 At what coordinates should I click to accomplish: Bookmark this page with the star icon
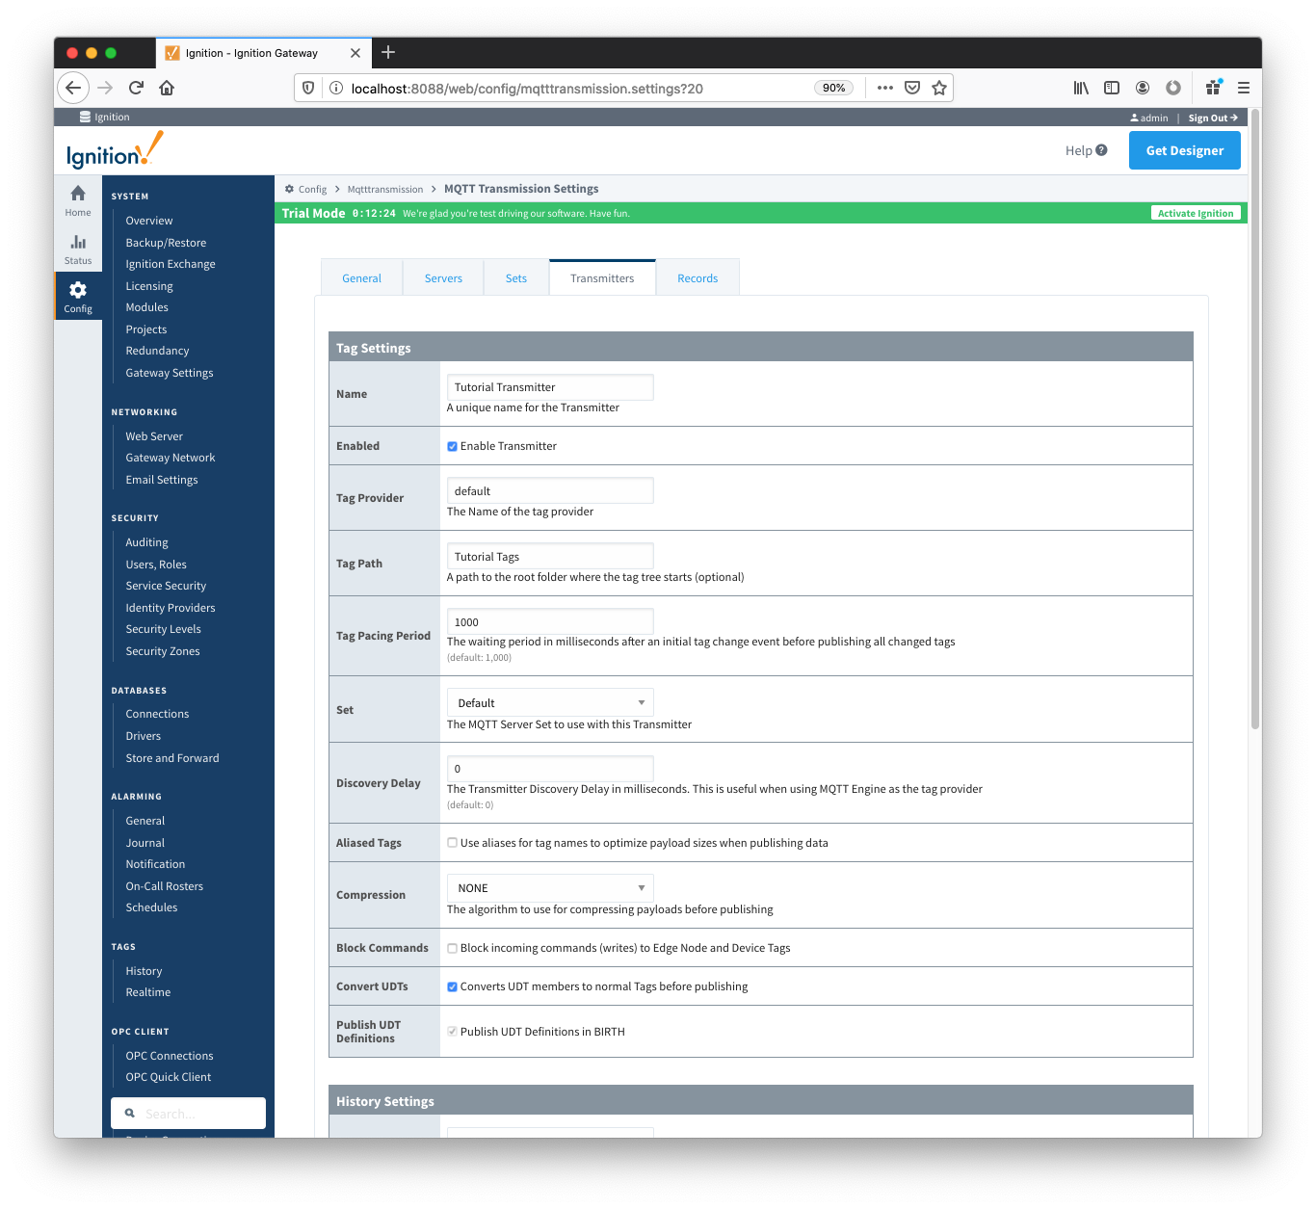(939, 88)
